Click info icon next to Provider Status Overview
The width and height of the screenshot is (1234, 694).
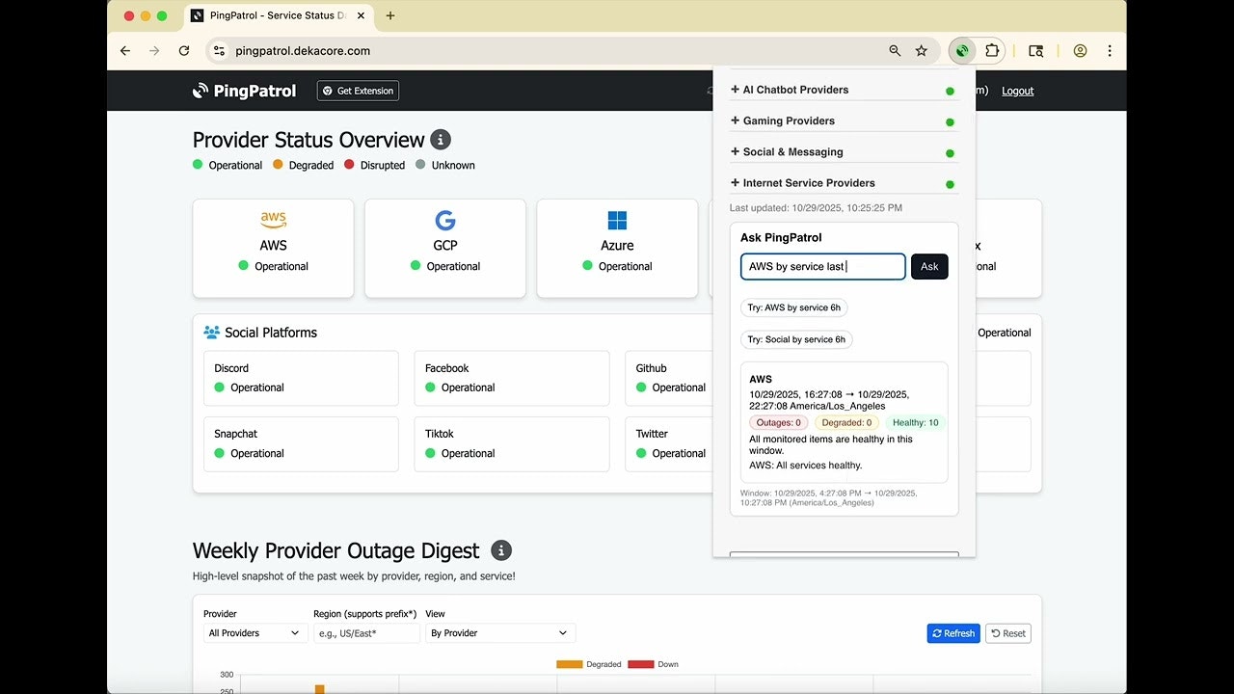click(441, 140)
